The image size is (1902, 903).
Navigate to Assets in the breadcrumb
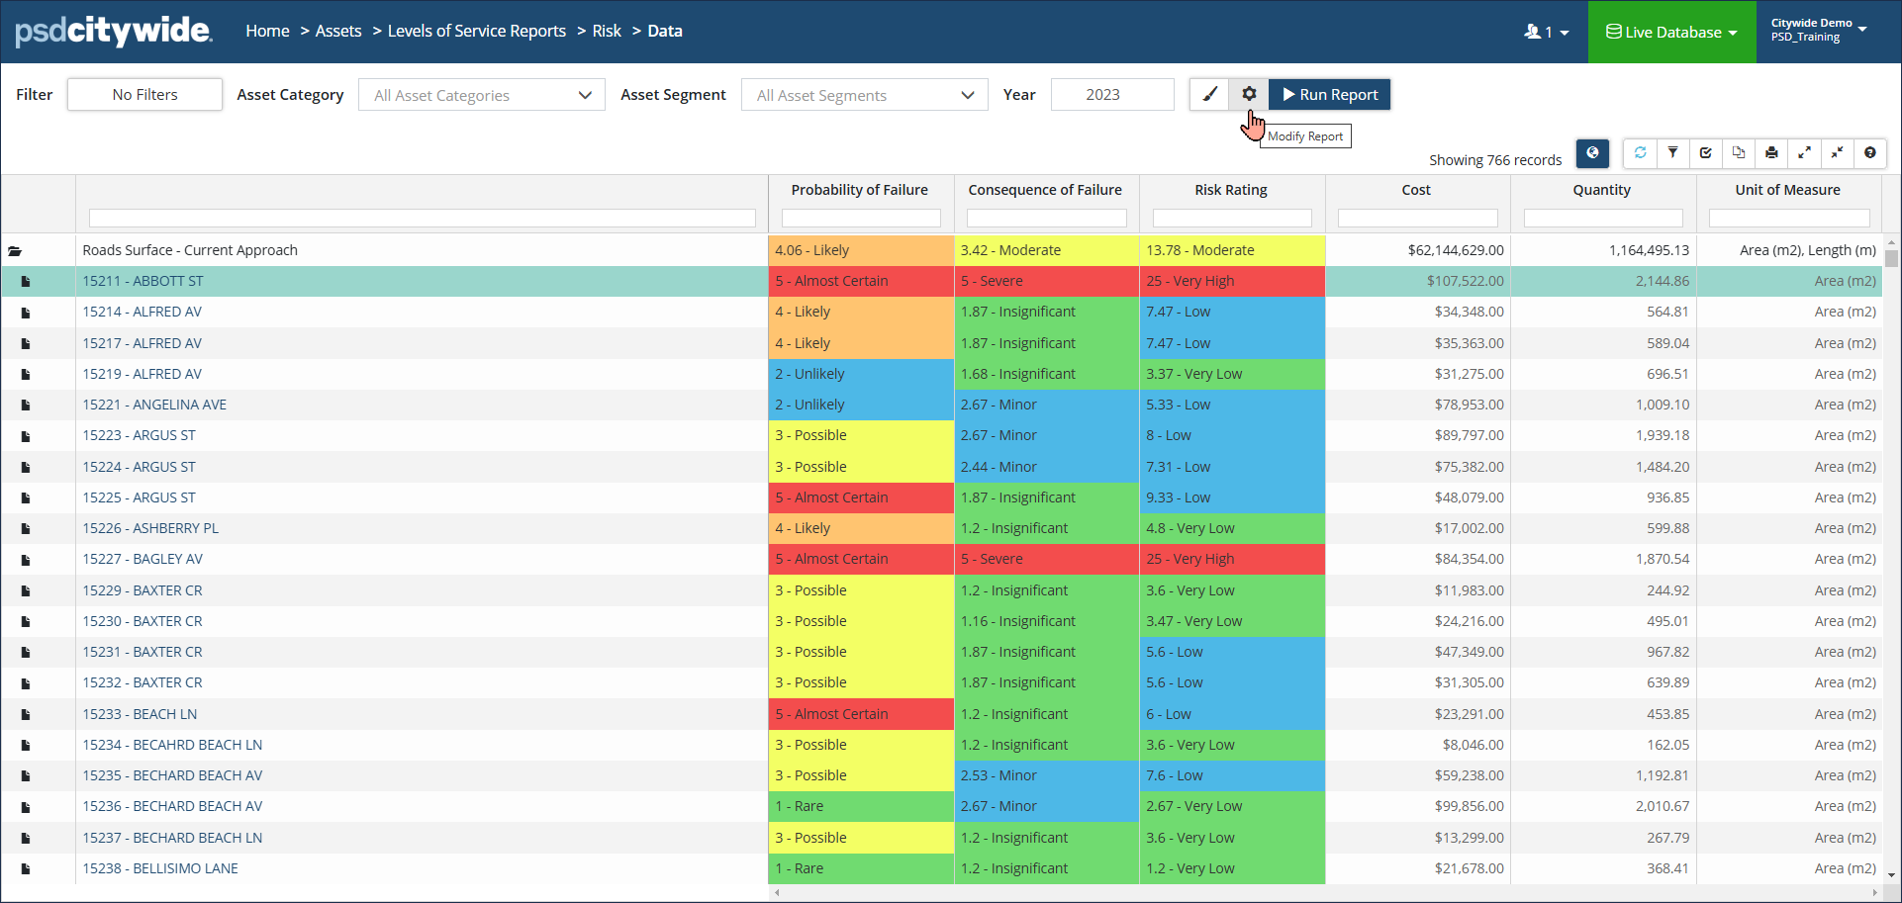point(338,31)
